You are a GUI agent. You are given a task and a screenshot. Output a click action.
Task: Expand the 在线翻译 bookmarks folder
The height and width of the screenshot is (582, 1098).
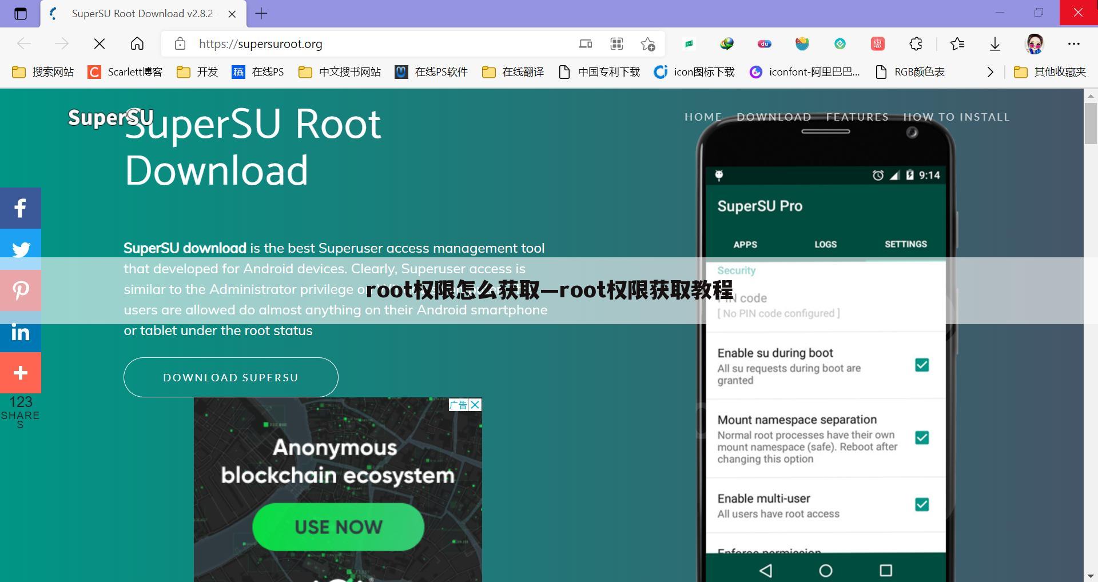tap(513, 71)
